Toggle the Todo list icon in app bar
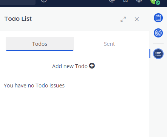This screenshot has width=167, height=137. [x=158, y=54]
